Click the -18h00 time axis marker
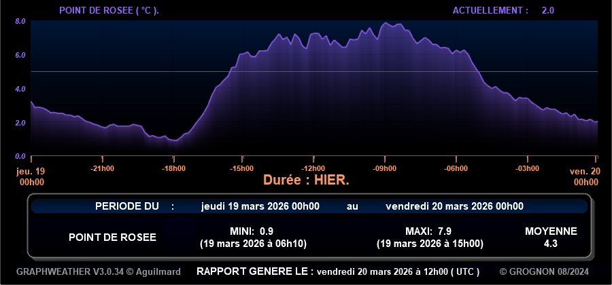 pos(173,168)
